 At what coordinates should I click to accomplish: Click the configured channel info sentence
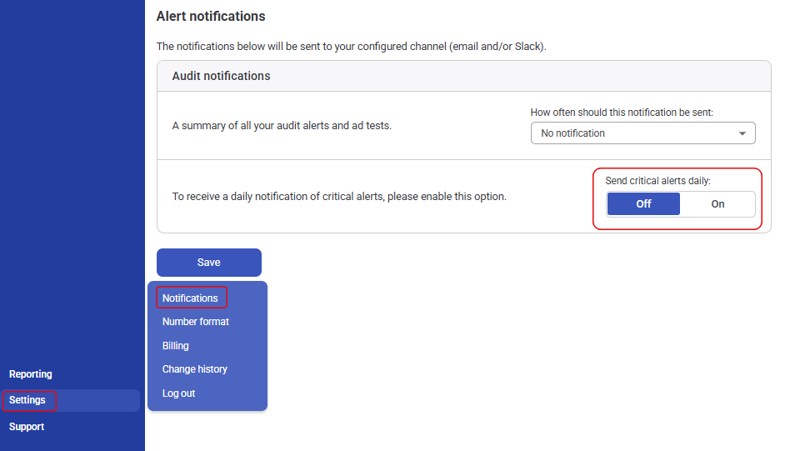tap(351, 47)
